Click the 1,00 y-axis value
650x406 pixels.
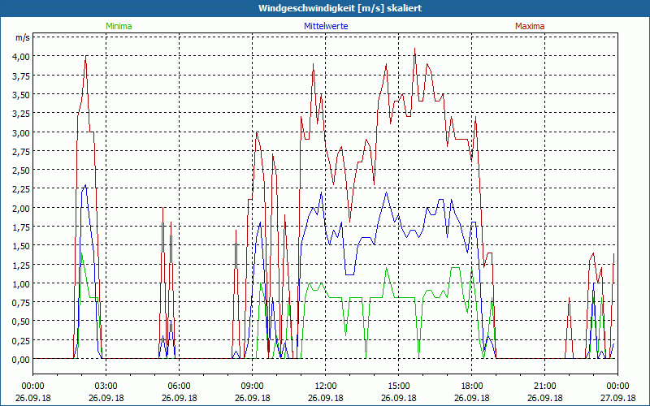pos(21,283)
